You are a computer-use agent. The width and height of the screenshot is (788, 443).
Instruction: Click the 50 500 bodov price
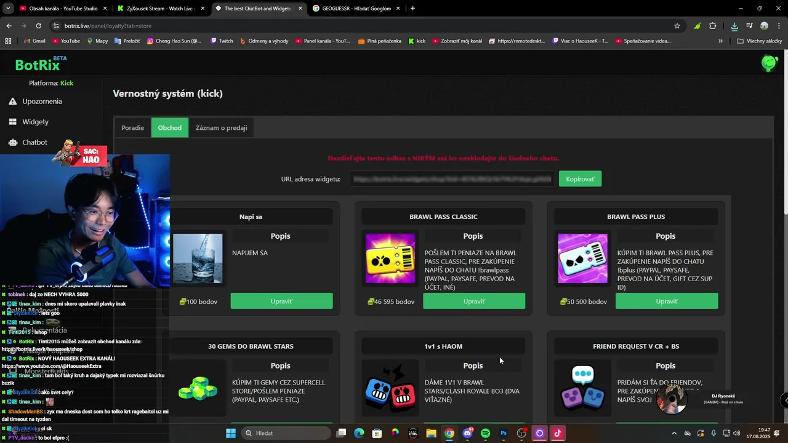(584, 301)
